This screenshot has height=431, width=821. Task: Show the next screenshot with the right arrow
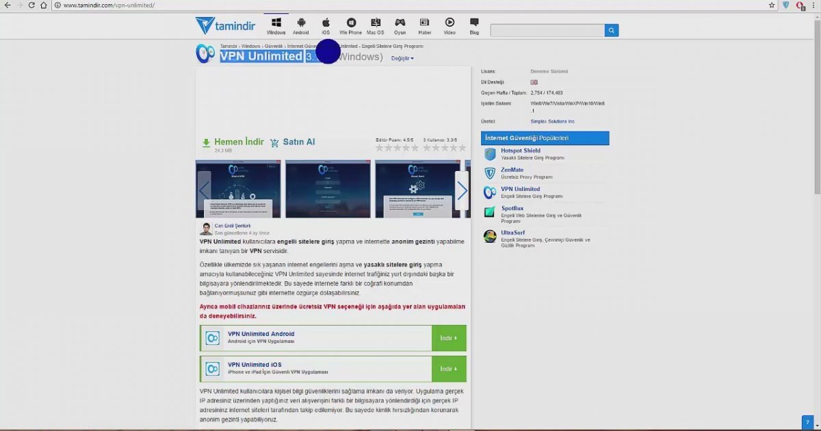[462, 190]
